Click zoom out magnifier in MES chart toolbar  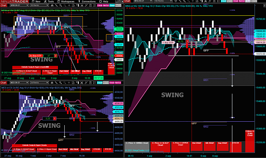point(65,82)
